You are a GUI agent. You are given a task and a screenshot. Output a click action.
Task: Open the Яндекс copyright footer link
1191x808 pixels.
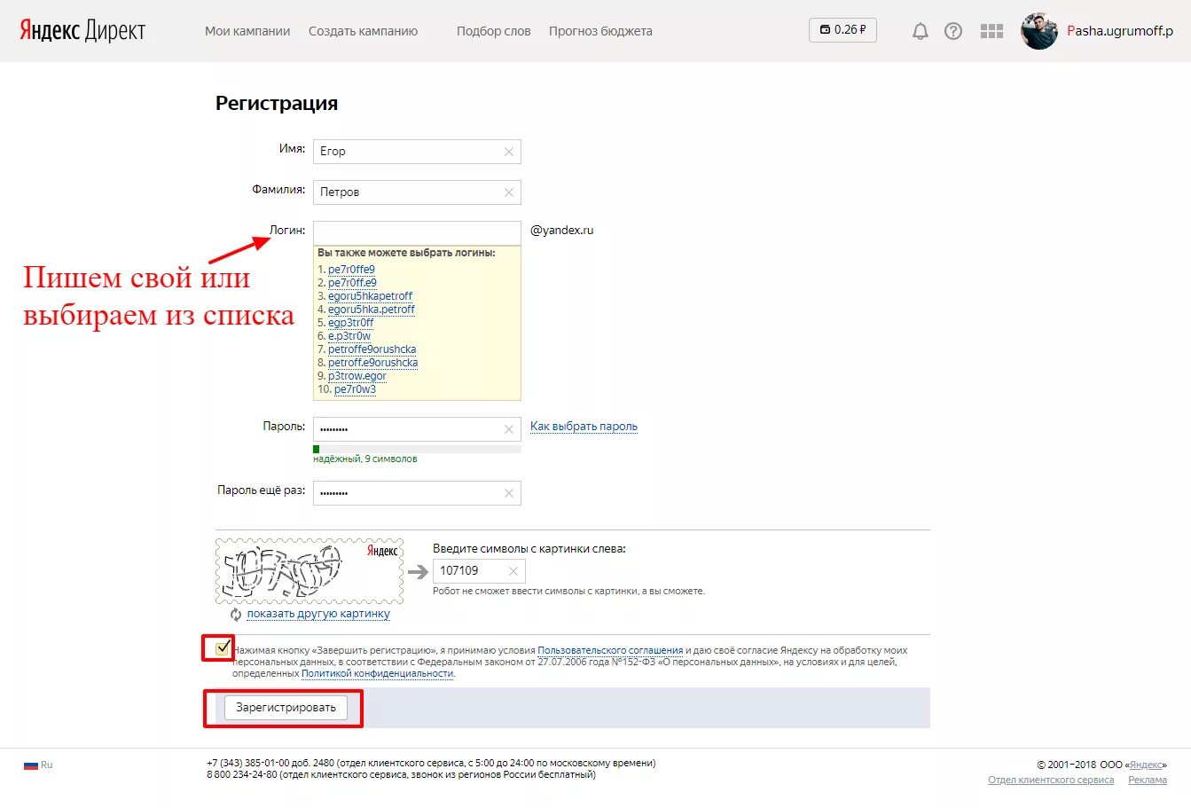(x=1146, y=765)
